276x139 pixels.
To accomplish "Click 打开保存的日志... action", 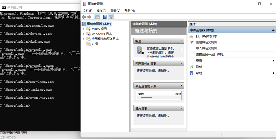I will point(207,36).
